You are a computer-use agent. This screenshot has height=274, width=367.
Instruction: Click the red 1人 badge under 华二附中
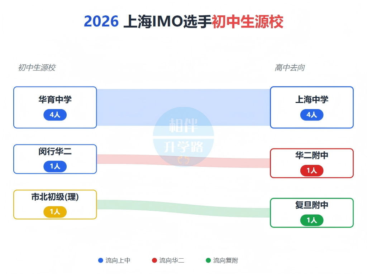(311, 171)
